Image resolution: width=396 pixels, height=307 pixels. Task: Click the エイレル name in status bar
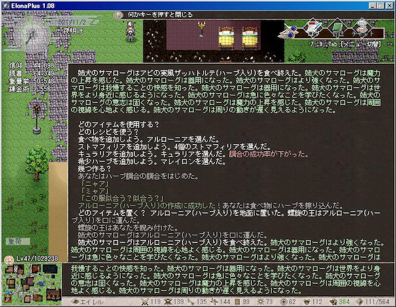(91, 302)
